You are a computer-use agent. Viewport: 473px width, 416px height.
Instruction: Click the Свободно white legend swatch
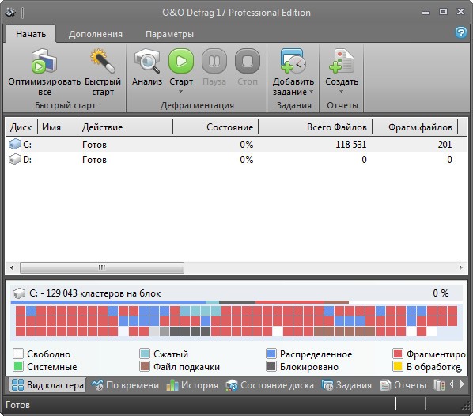(x=18, y=354)
